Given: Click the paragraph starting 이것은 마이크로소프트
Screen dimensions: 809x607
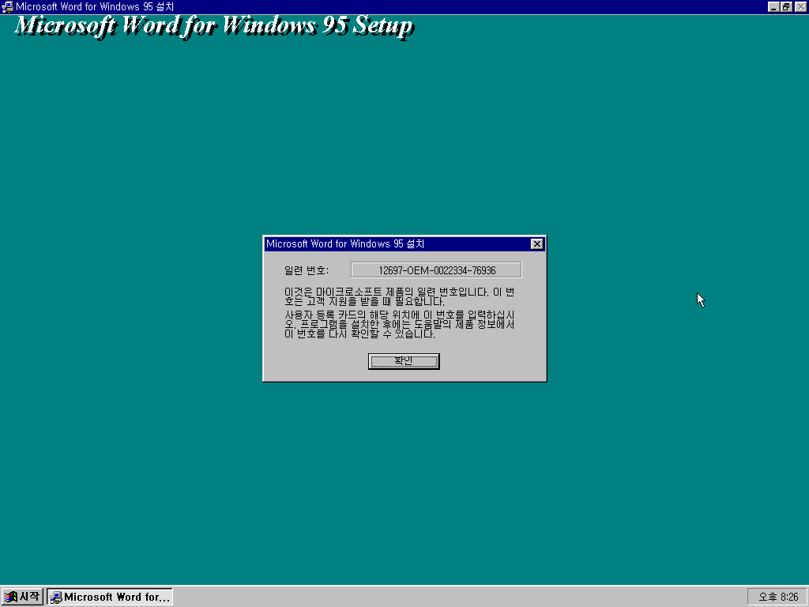Looking at the screenshot, I should coord(399,296).
